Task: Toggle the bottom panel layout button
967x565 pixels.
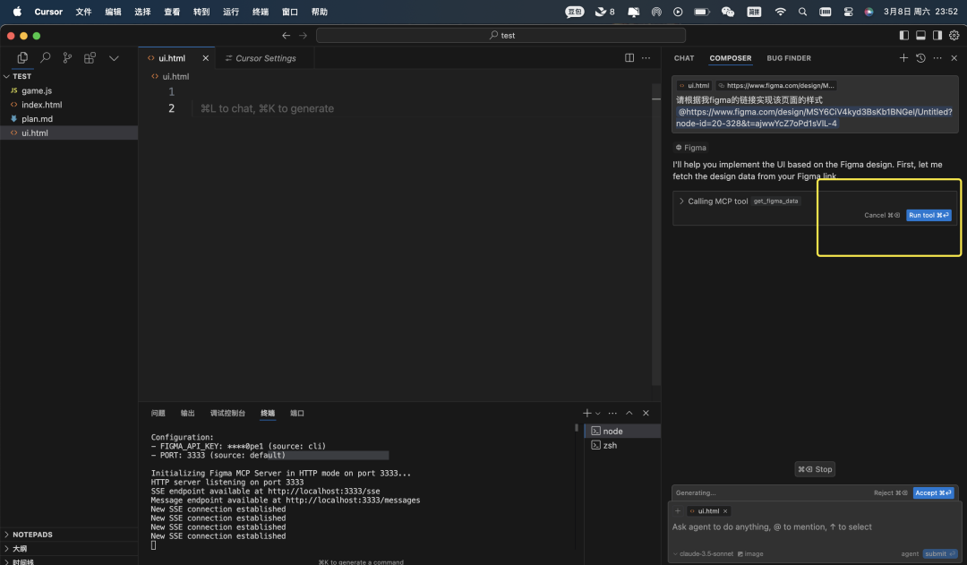Action: (920, 36)
